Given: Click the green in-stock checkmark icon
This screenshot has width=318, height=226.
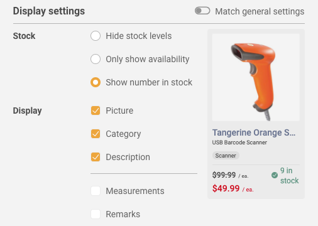Looking at the screenshot, I should (x=275, y=175).
